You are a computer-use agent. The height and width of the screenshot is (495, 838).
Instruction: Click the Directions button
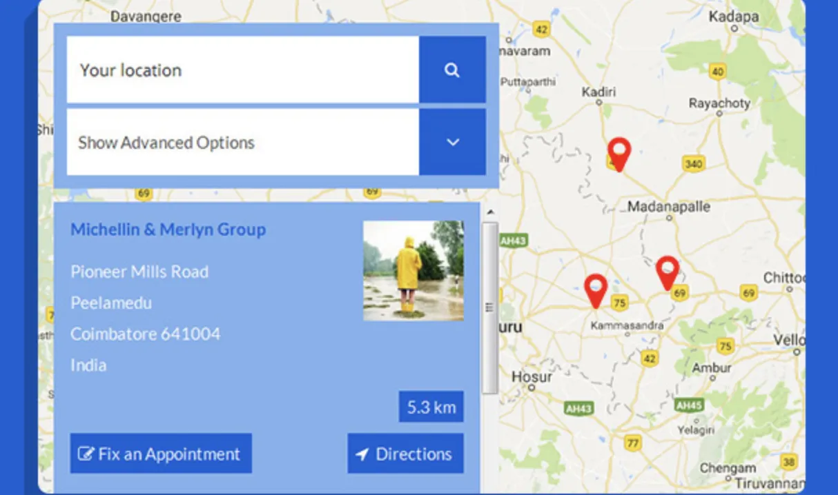click(405, 454)
